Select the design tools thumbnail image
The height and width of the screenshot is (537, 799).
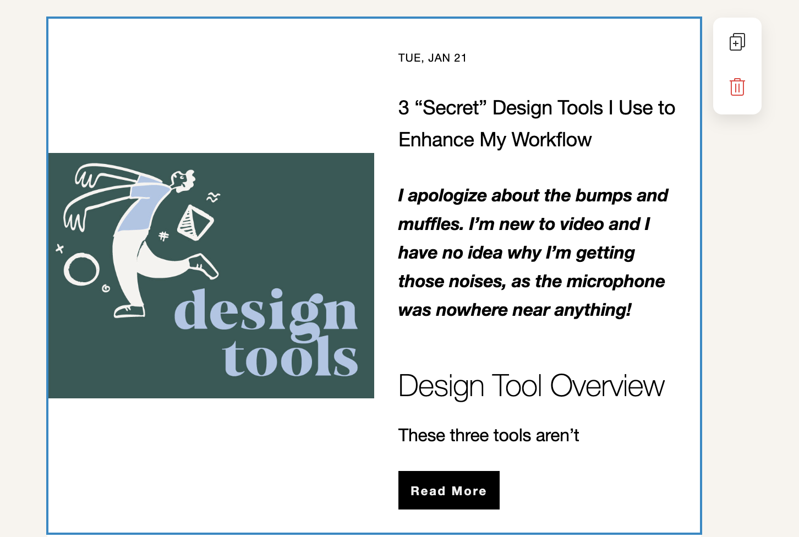pos(211,275)
